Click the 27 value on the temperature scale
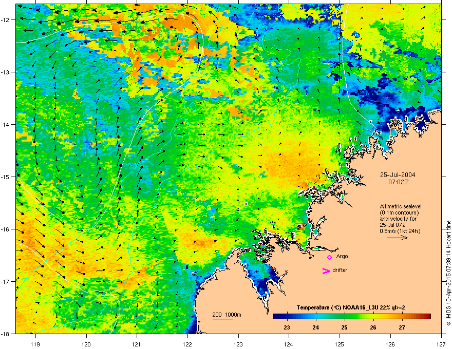Screen dimensions: 452x349 point(402,327)
